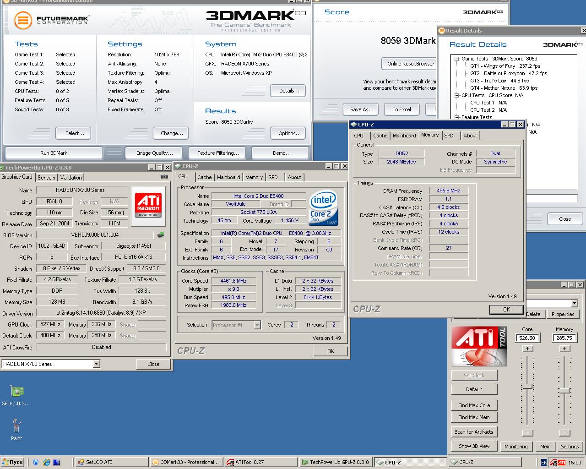The height and width of the screenshot is (469, 586).
Task: Open Image Quality... in 3DMark03
Action: [155, 153]
